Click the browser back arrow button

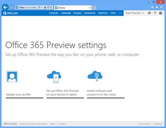pyautogui.click(x=5, y=7)
